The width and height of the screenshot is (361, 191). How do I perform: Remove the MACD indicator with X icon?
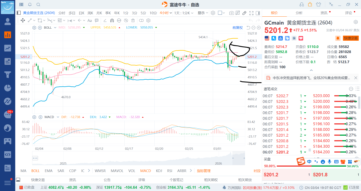click(40, 117)
